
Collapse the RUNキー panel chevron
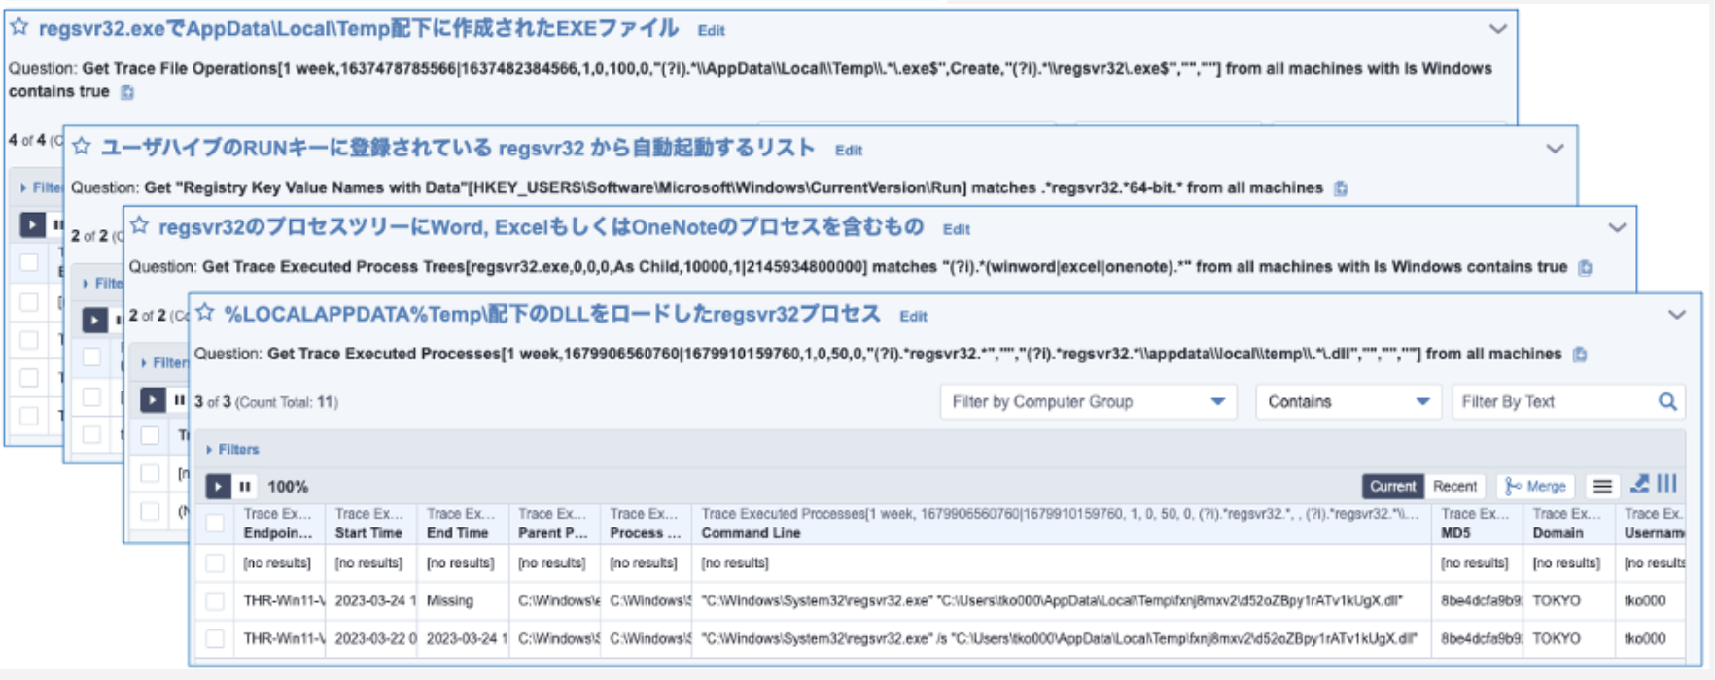click(1555, 149)
